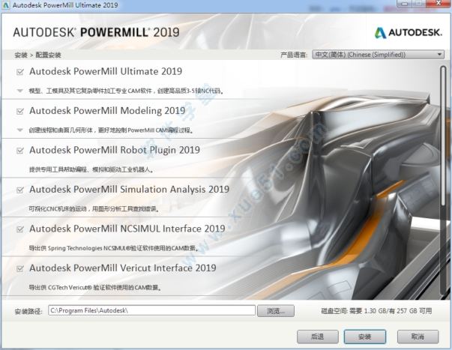Select PowerMill Vericut Interface 2019 title
452x350 pixels.
coord(123,268)
